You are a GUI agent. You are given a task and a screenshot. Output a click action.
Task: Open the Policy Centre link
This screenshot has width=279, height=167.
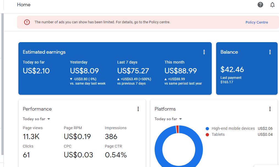click(x=256, y=22)
